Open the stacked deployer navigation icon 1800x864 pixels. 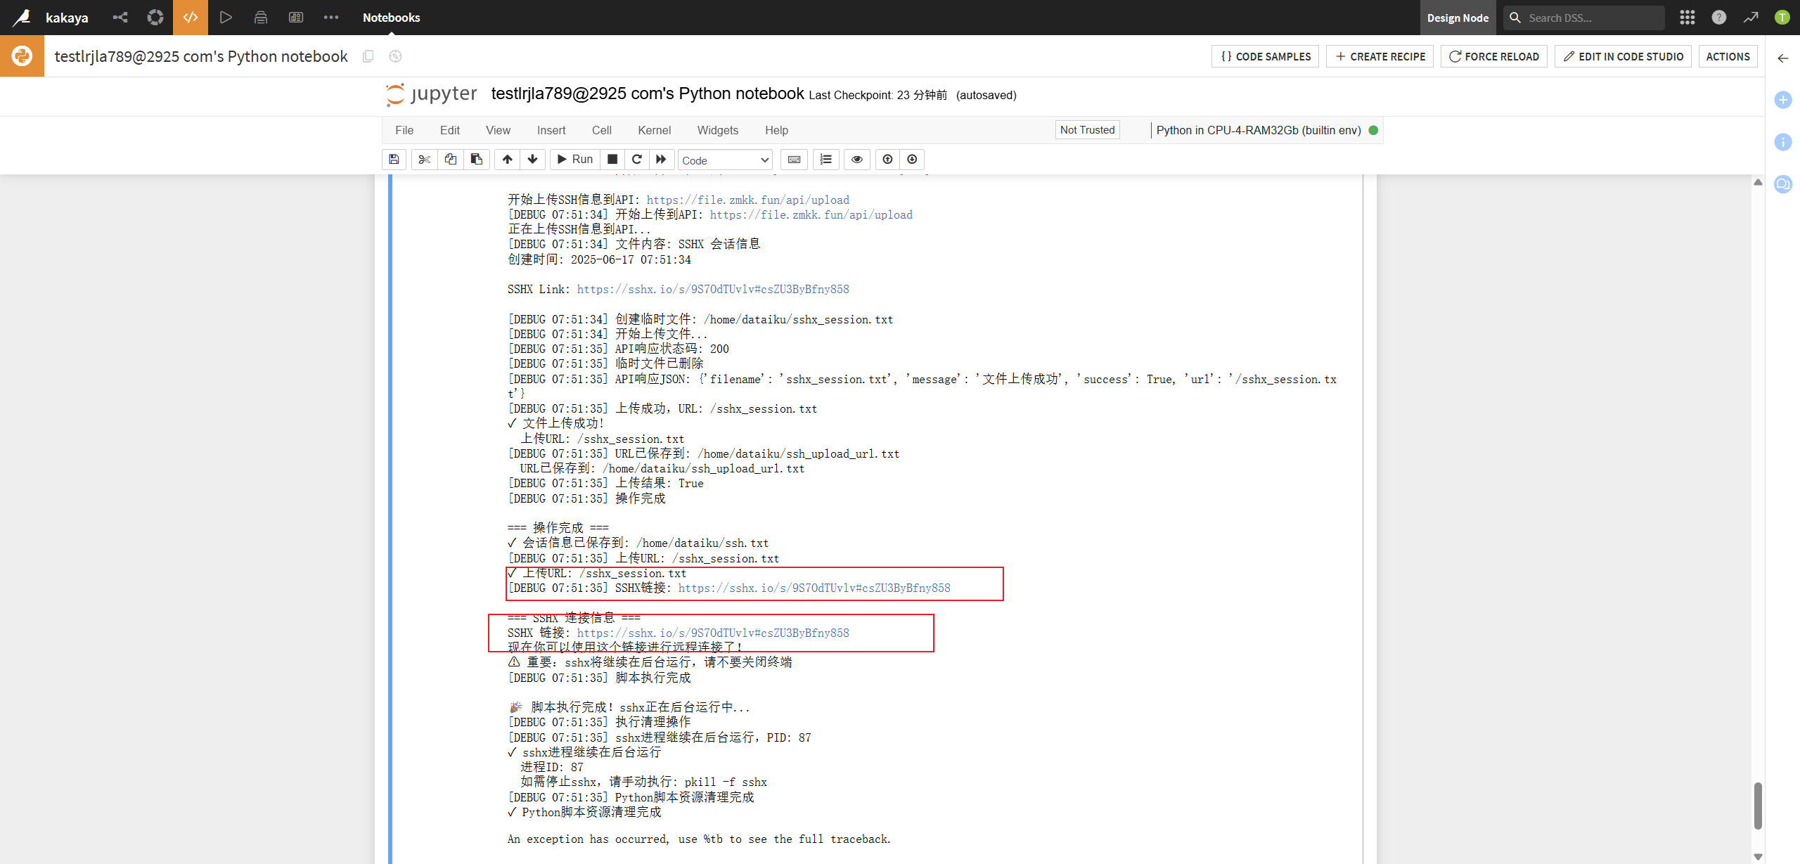[261, 18]
